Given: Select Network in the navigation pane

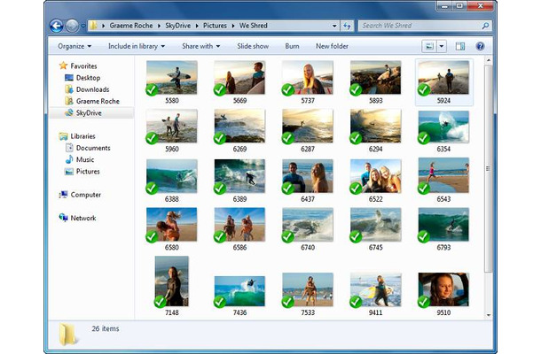Looking at the screenshot, I should [83, 219].
